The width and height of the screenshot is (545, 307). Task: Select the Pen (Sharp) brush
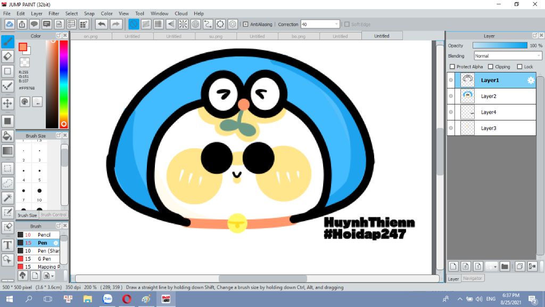coord(38,251)
